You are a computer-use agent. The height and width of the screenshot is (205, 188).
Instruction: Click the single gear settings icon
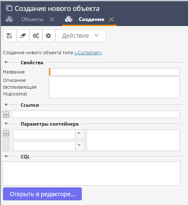(49, 36)
